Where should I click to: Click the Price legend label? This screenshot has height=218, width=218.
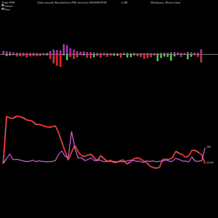click(x=7, y=10)
